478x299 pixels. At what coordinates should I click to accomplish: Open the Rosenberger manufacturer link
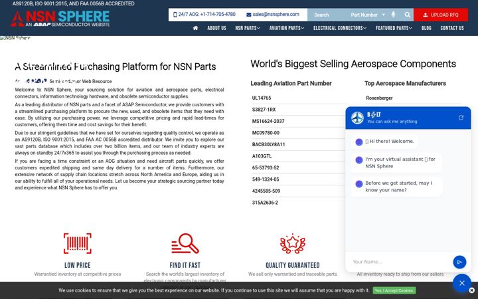tap(379, 98)
